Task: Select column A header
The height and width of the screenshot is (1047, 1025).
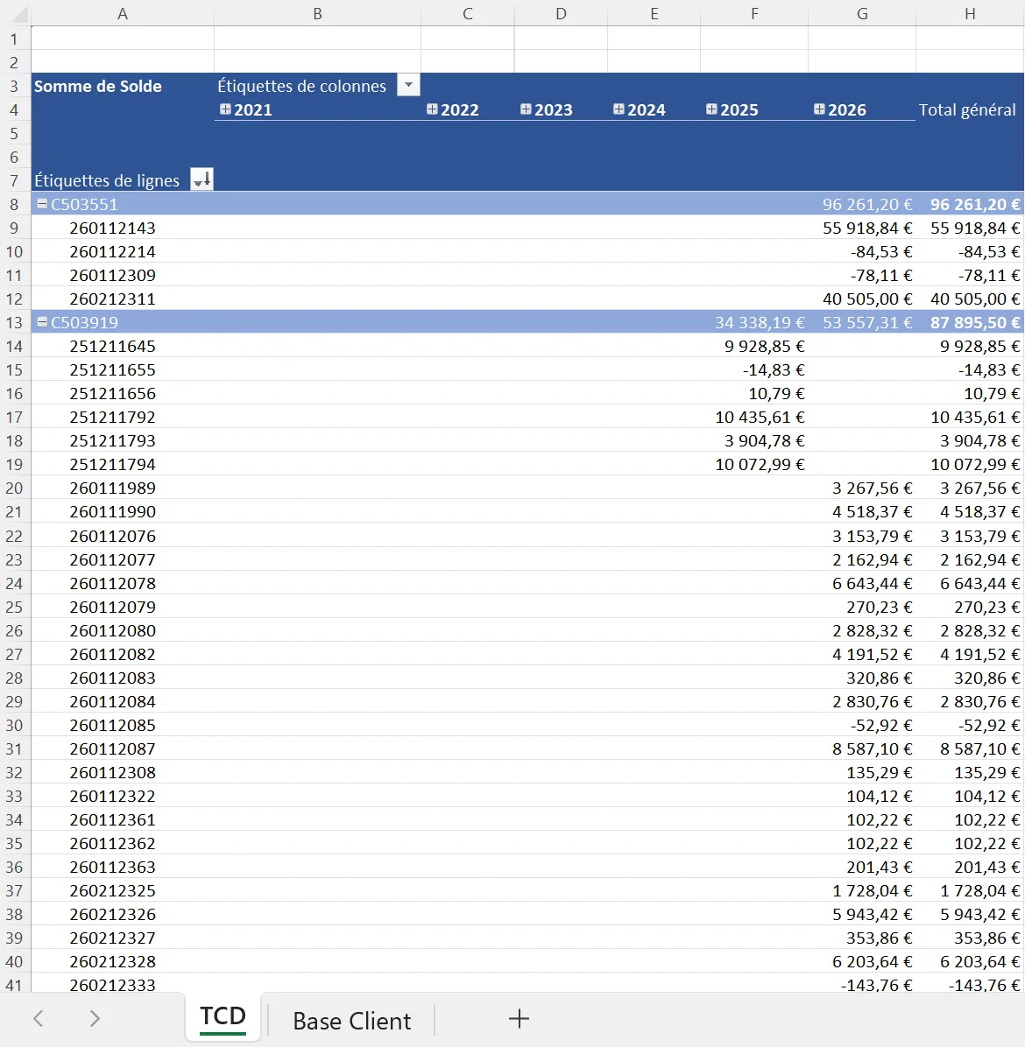Action: (123, 13)
